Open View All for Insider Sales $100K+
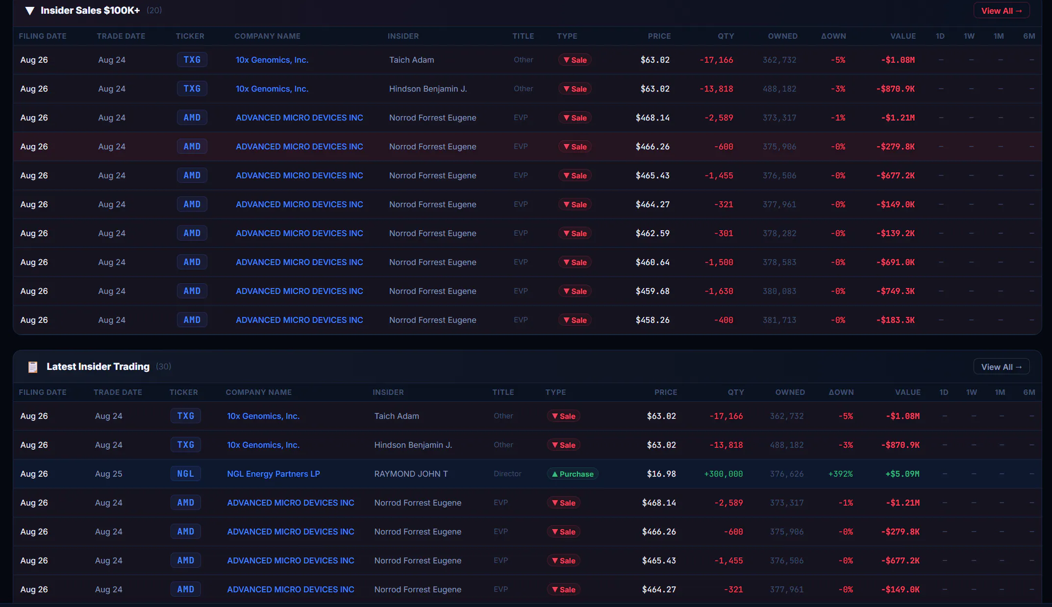Screen dimensions: 1052x607 pyautogui.click(x=1002, y=11)
